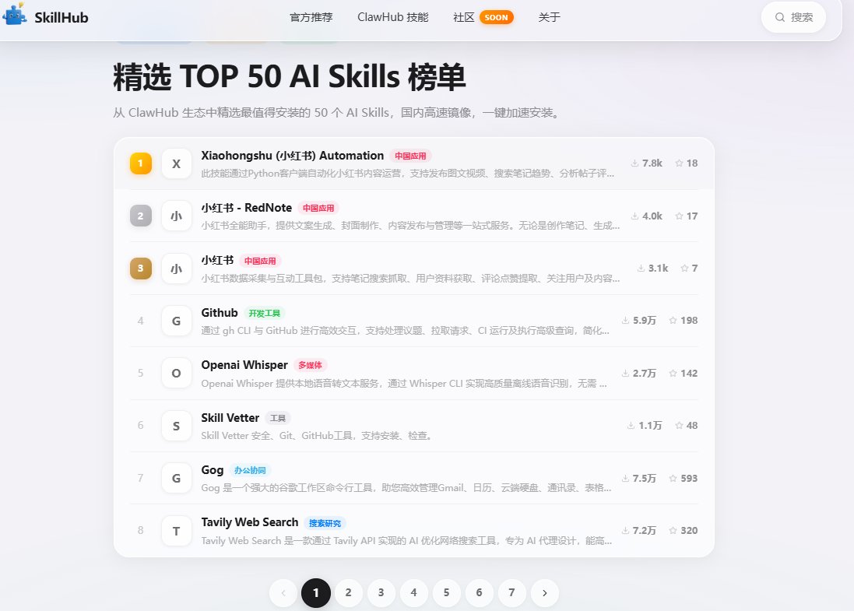Click the 搜索研究 tag on Tavily
854x611 pixels.
325,523
